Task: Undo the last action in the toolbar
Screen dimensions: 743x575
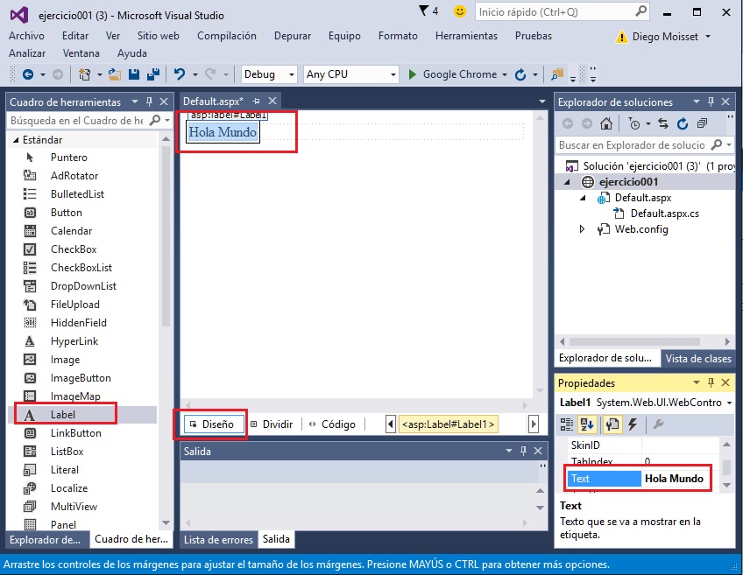Action: coord(179,74)
